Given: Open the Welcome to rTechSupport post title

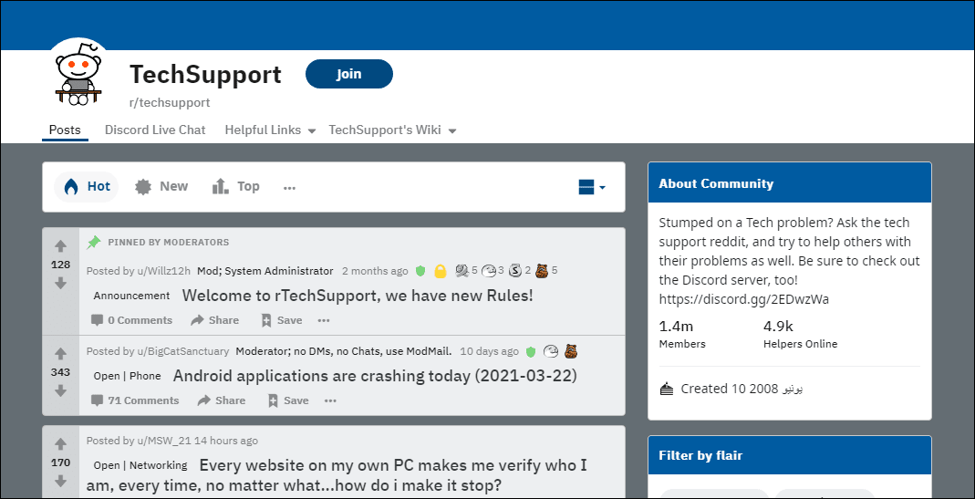Looking at the screenshot, I should (358, 296).
